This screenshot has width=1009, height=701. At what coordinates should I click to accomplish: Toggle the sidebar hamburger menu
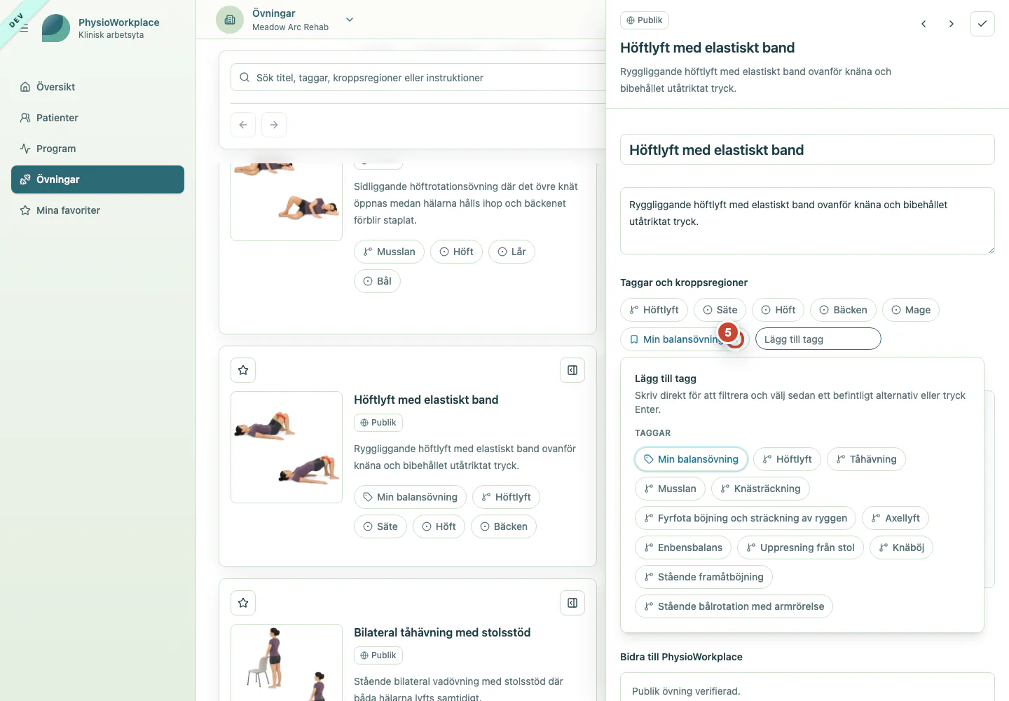(x=24, y=28)
